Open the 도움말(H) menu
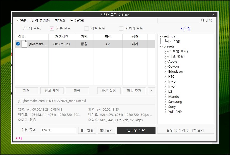 (x=77, y=20)
